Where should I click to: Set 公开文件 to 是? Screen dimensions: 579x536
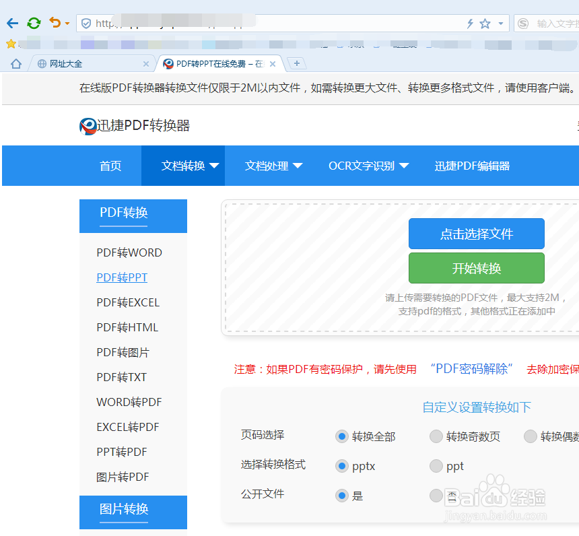[x=342, y=496]
